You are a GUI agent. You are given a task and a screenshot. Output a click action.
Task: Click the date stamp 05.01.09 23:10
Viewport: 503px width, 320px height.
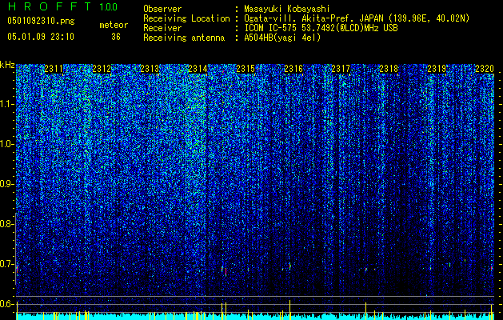pyautogui.click(x=41, y=37)
